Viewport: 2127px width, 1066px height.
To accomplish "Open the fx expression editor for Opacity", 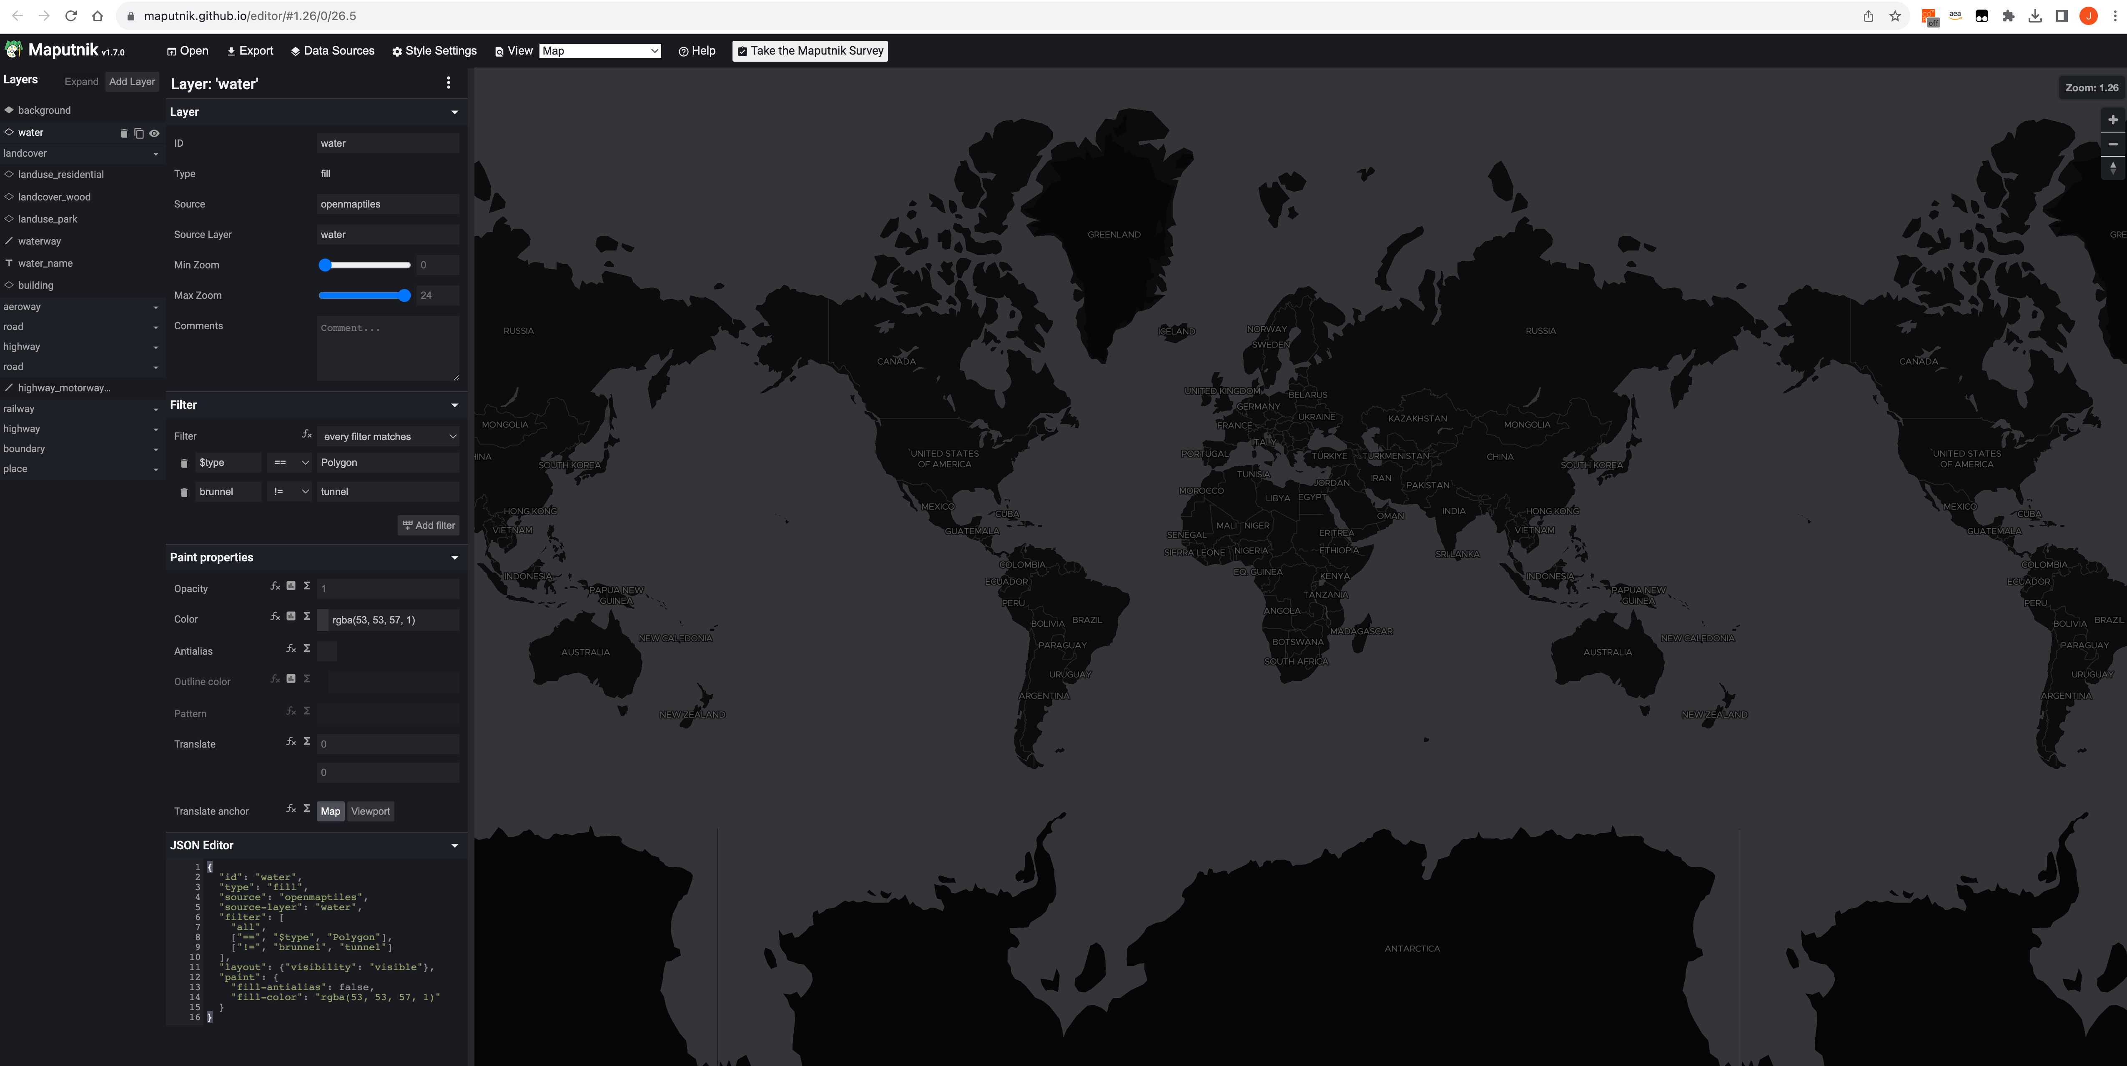I will click(275, 587).
